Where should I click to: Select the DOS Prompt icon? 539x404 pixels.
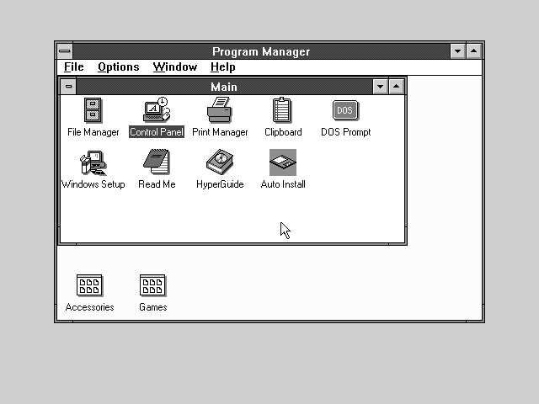tap(345, 110)
